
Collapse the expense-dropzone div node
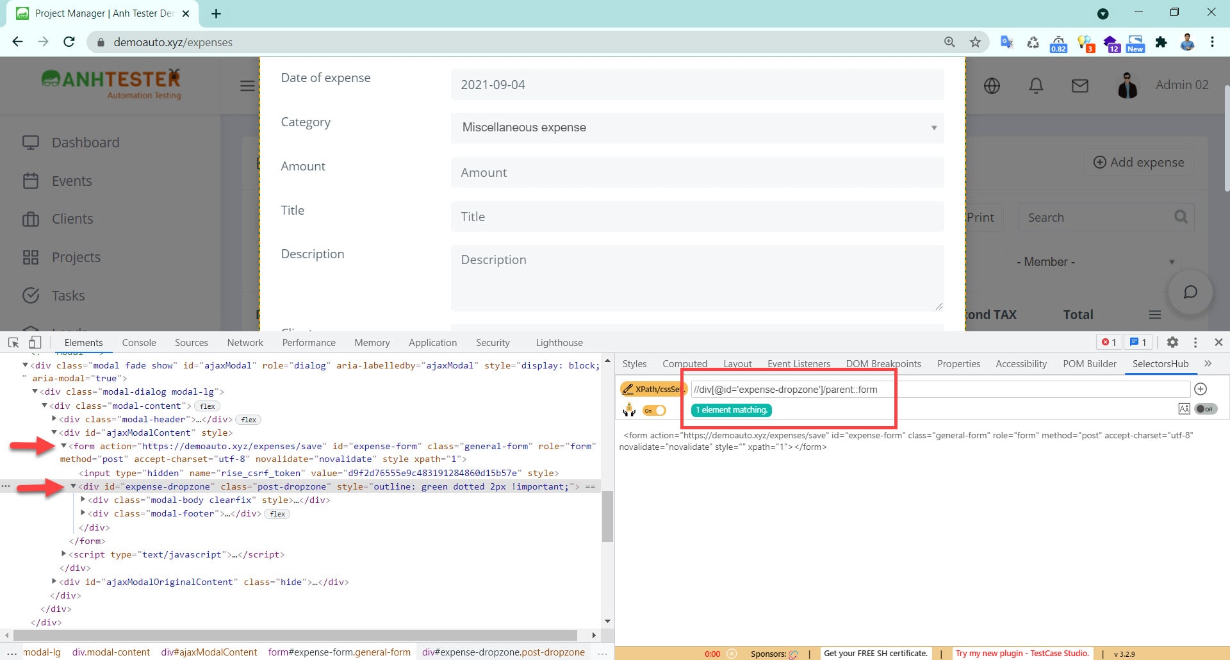(73, 486)
